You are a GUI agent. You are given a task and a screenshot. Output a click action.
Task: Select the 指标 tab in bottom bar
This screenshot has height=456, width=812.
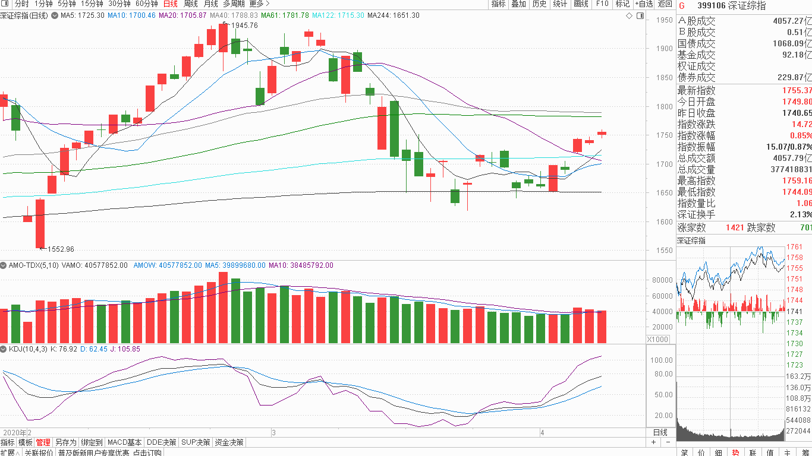pos(8,442)
